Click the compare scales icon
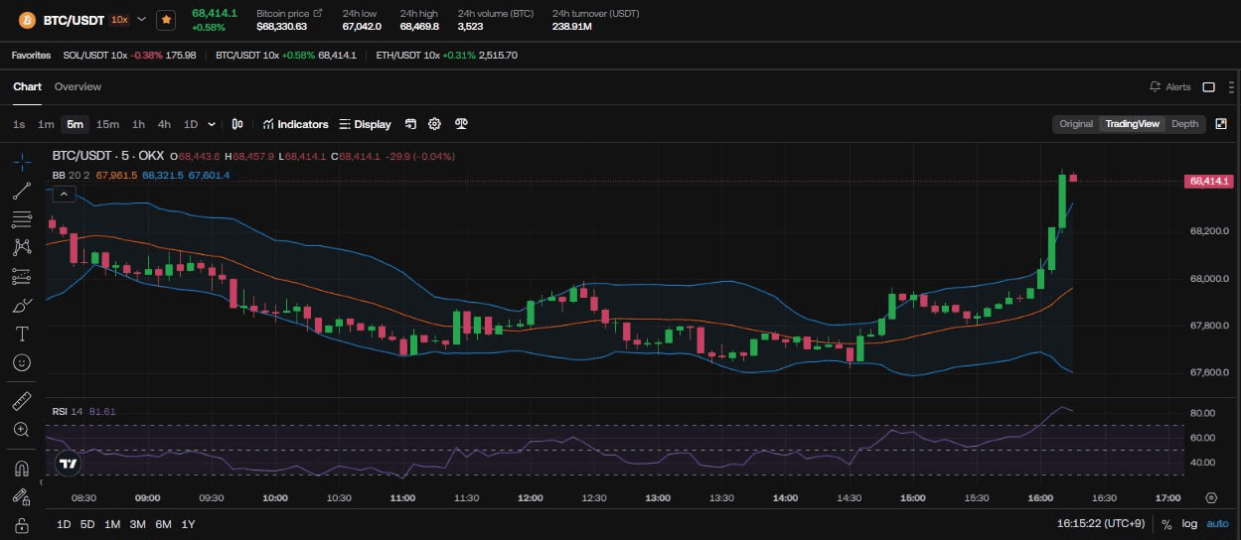Viewport: 1241px width, 540px height. pos(460,124)
